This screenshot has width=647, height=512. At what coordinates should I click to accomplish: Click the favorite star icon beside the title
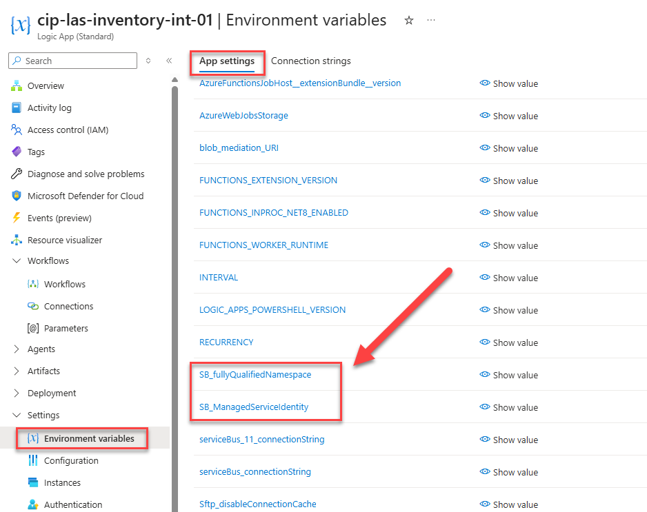(x=408, y=20)
